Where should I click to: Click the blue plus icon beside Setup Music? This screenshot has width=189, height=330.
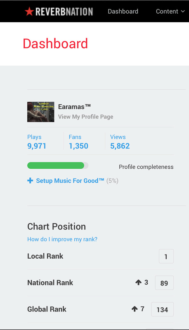pos(30,181)
